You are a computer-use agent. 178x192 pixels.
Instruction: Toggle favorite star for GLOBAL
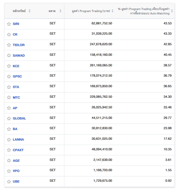click(9, 119)
